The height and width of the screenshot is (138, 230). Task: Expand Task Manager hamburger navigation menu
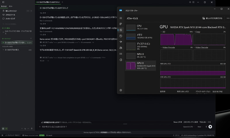point(121,18)
